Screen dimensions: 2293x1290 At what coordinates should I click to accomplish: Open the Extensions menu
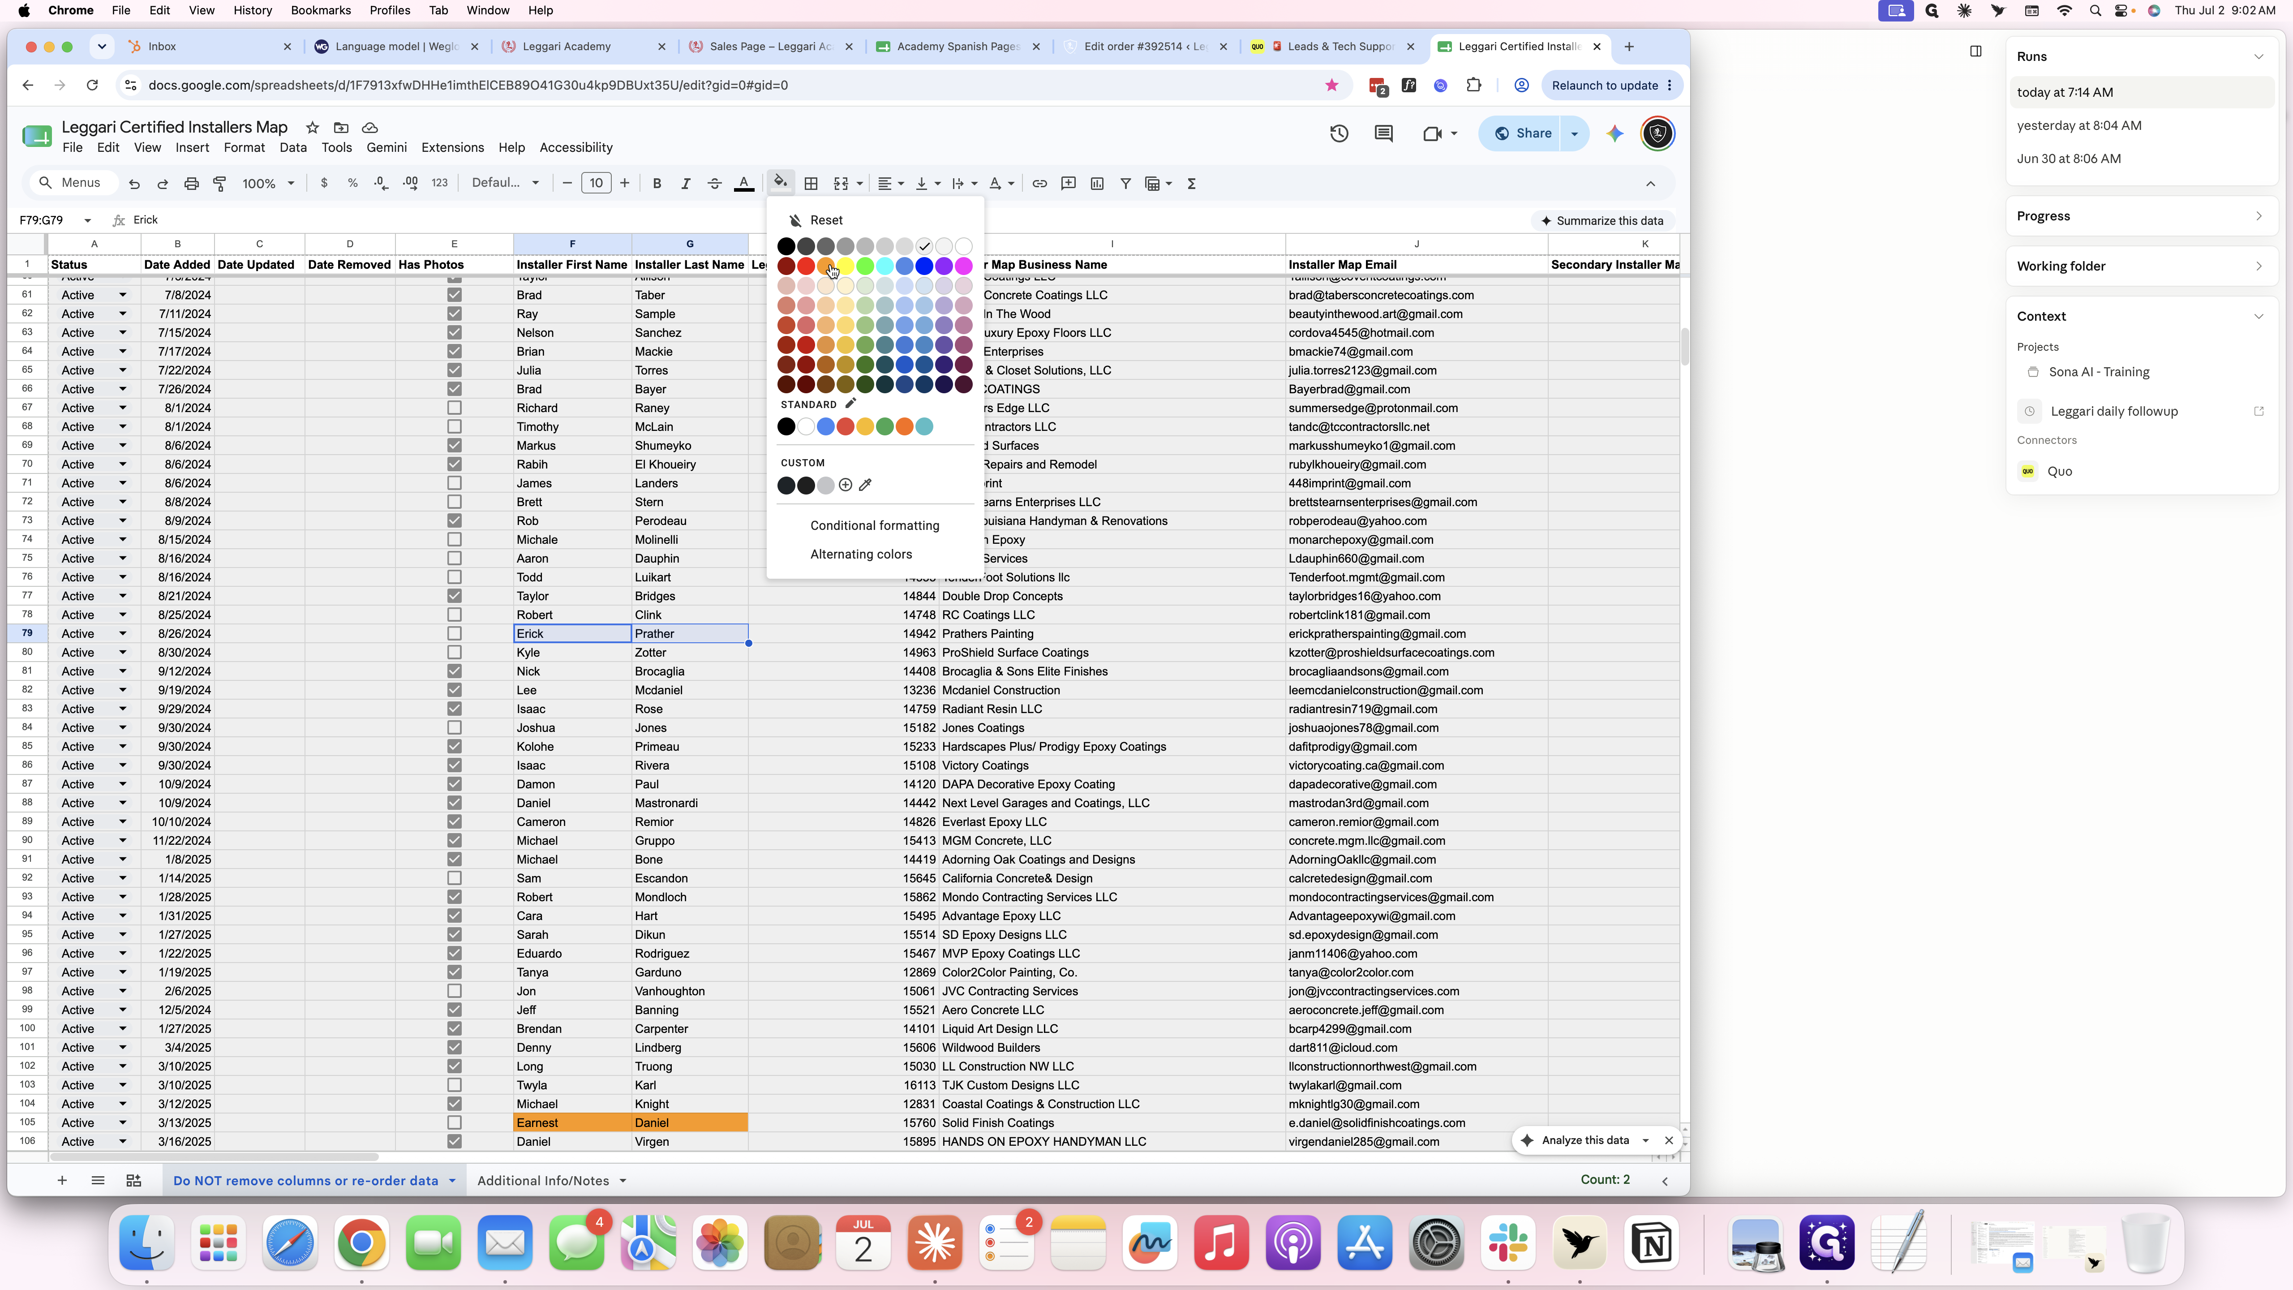pos(452,148)
